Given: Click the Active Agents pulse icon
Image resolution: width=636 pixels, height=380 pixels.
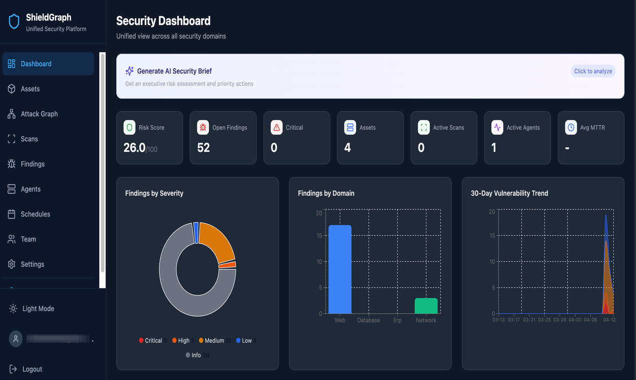Looking at the screenshot, I should pos(497,127).
